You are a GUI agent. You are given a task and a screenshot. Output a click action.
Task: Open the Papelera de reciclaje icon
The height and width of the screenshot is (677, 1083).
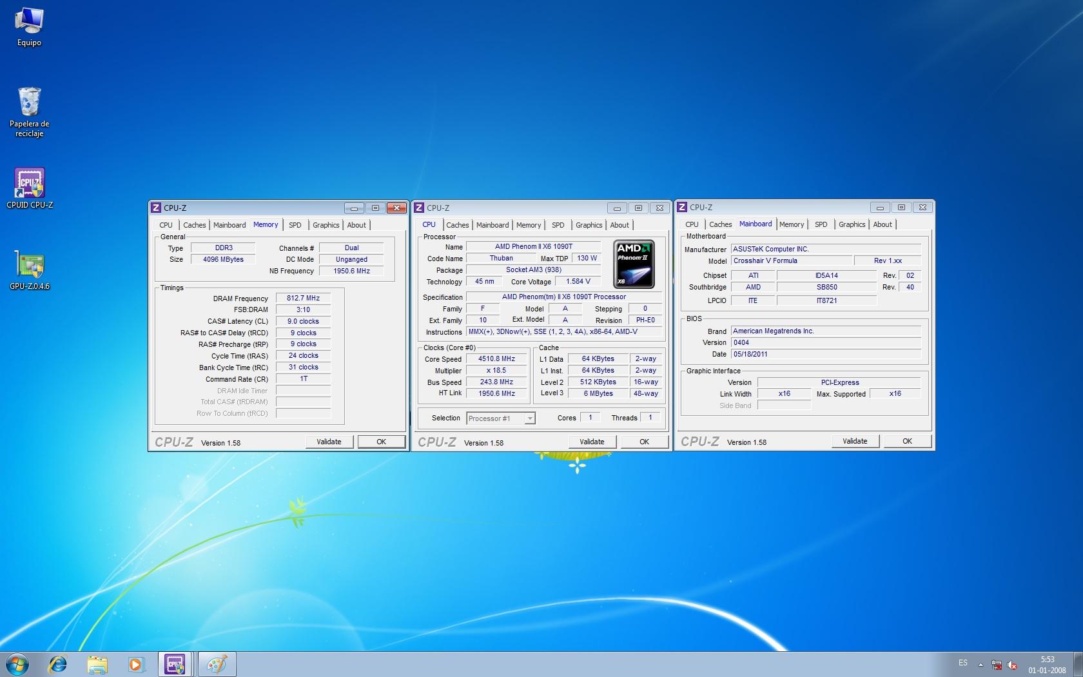pyautogui.click(x=29, y=112)
